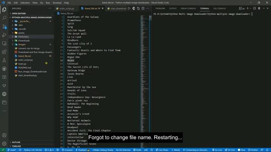This screenshot has height=152, width=271.
Task: Switch to the DEBUG CONSOLE tab
Action: [x=188, y=8]
